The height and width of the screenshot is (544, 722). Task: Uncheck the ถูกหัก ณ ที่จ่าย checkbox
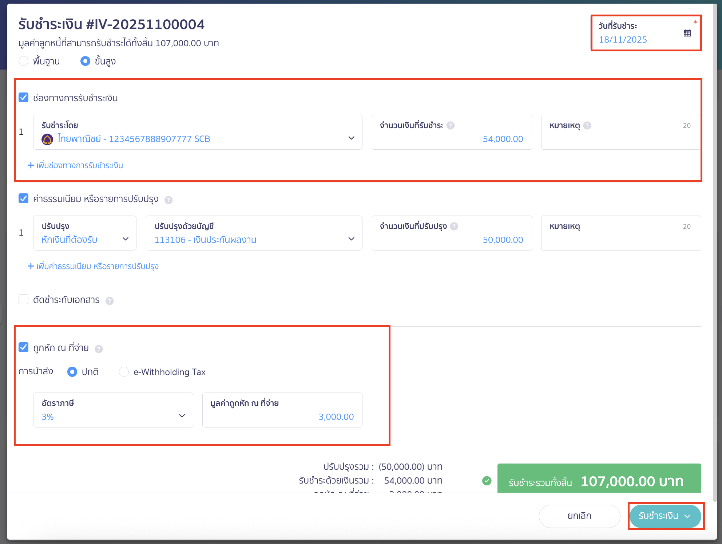[x=24, y=347]
